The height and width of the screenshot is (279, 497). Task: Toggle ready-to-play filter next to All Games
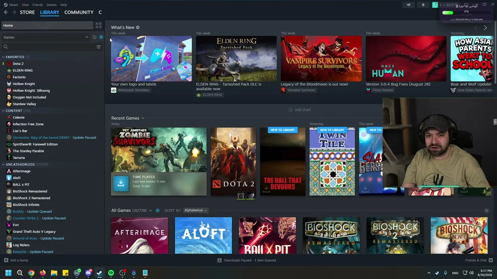point(158,210)
